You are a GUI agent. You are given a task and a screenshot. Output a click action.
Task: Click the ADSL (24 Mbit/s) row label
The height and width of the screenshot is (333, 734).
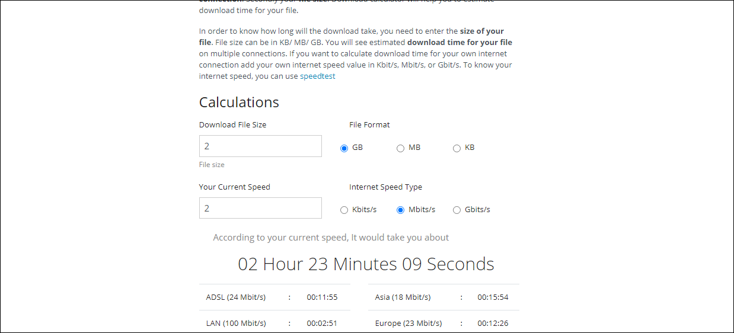pyautogui.click(x=236, y=297)
